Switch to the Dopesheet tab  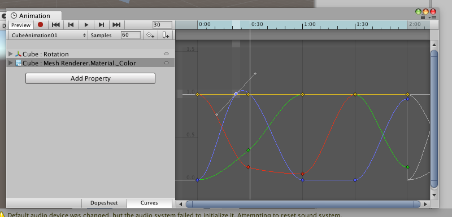[104, 203]
